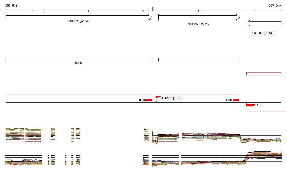Click the red D216 terminator block
Viewport: 287px width, 171px height.
click(x=236, y=100)
